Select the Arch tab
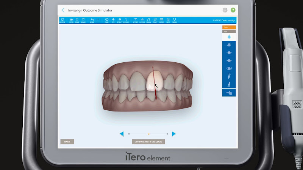Screen dimensions: 303x170 coord(229,31)
